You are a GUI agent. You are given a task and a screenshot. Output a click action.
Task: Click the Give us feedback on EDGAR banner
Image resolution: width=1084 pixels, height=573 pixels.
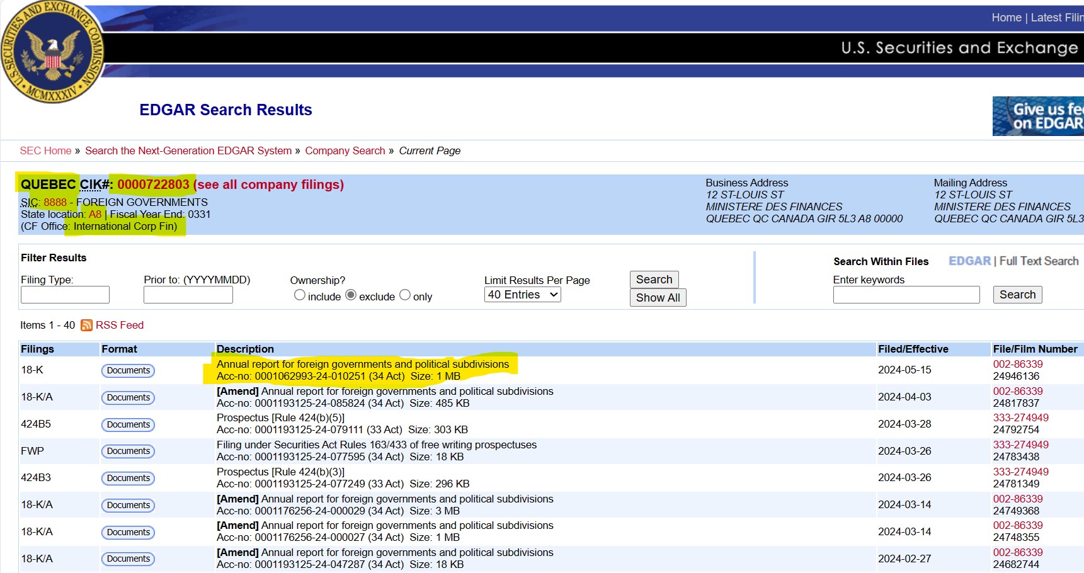tap(1038, 116)
